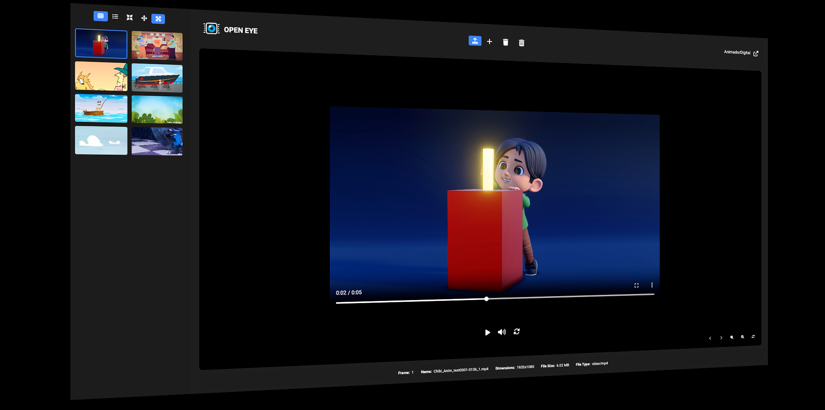This screenshot has height=410, width=825.
Task: Switch sidebar to grid view
Action: click(x=101, y=16)
